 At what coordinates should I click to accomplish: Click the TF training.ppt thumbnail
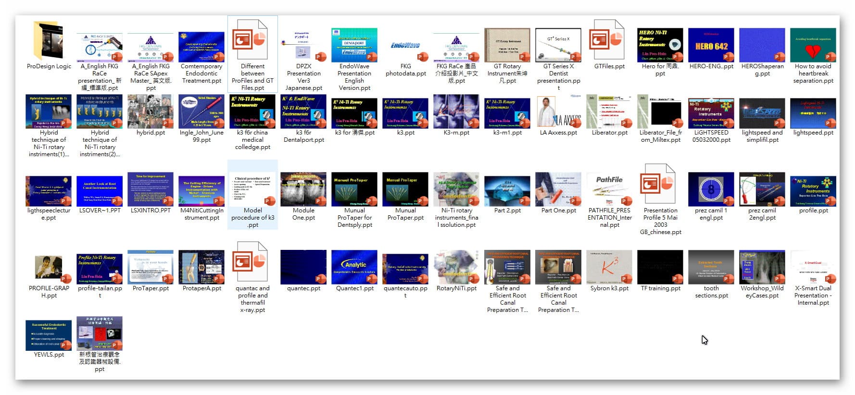[660, 267]
